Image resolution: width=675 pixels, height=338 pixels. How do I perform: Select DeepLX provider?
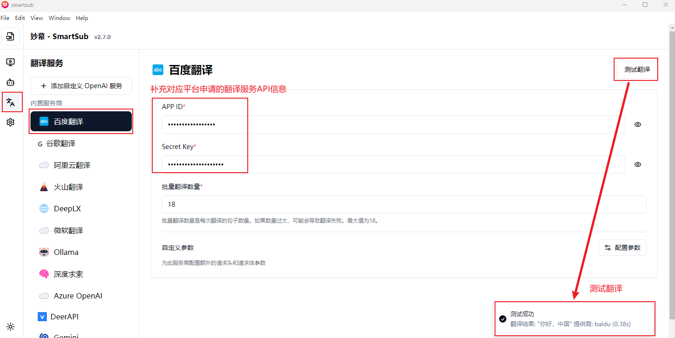click(81, 209)
